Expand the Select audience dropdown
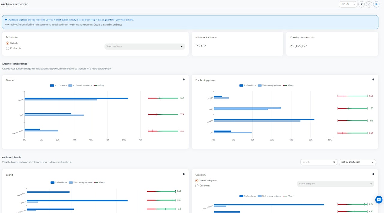The image size is (384, 213). [x=145, y=46]
